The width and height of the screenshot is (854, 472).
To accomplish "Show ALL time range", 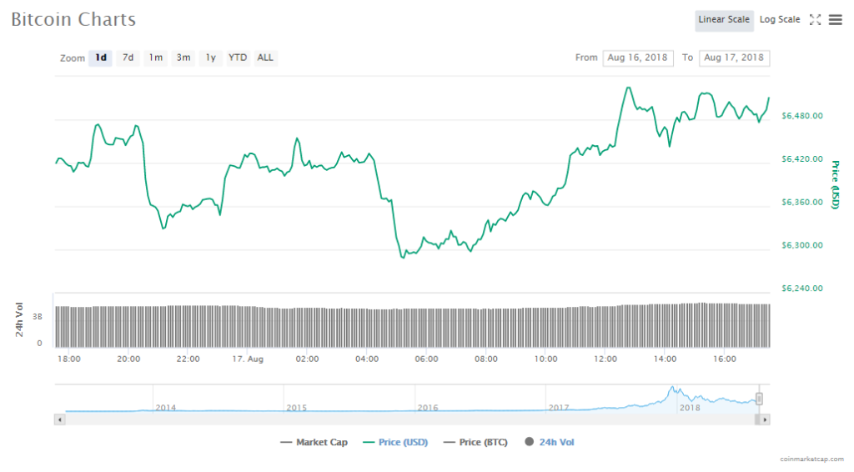I will point(265,58).
